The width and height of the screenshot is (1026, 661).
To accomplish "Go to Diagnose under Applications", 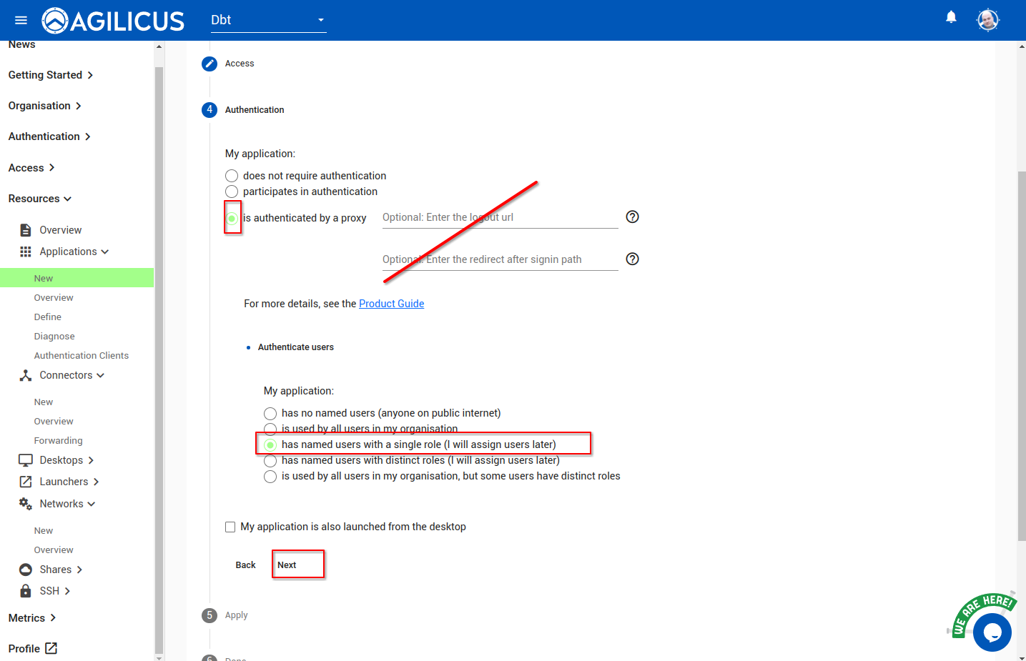I will [x=54, y=337].
